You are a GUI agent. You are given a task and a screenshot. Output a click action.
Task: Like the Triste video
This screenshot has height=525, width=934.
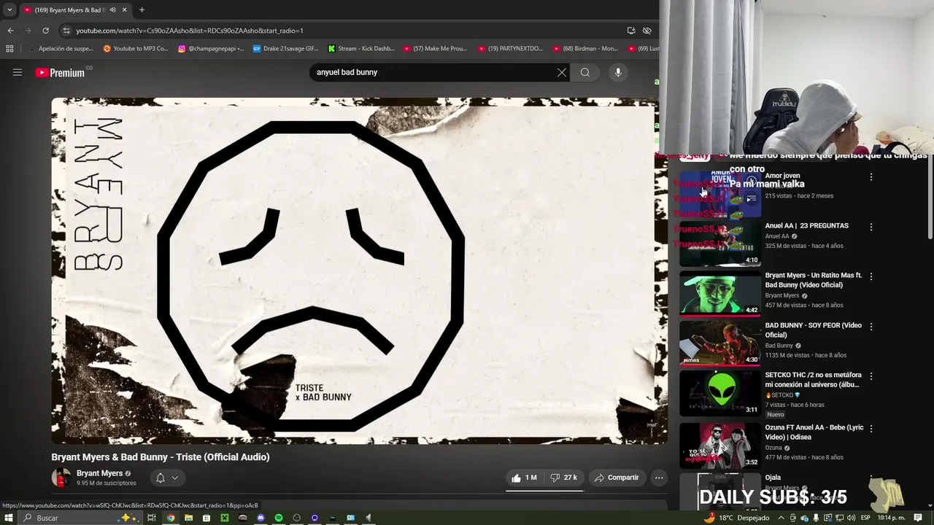pos(524,478)
